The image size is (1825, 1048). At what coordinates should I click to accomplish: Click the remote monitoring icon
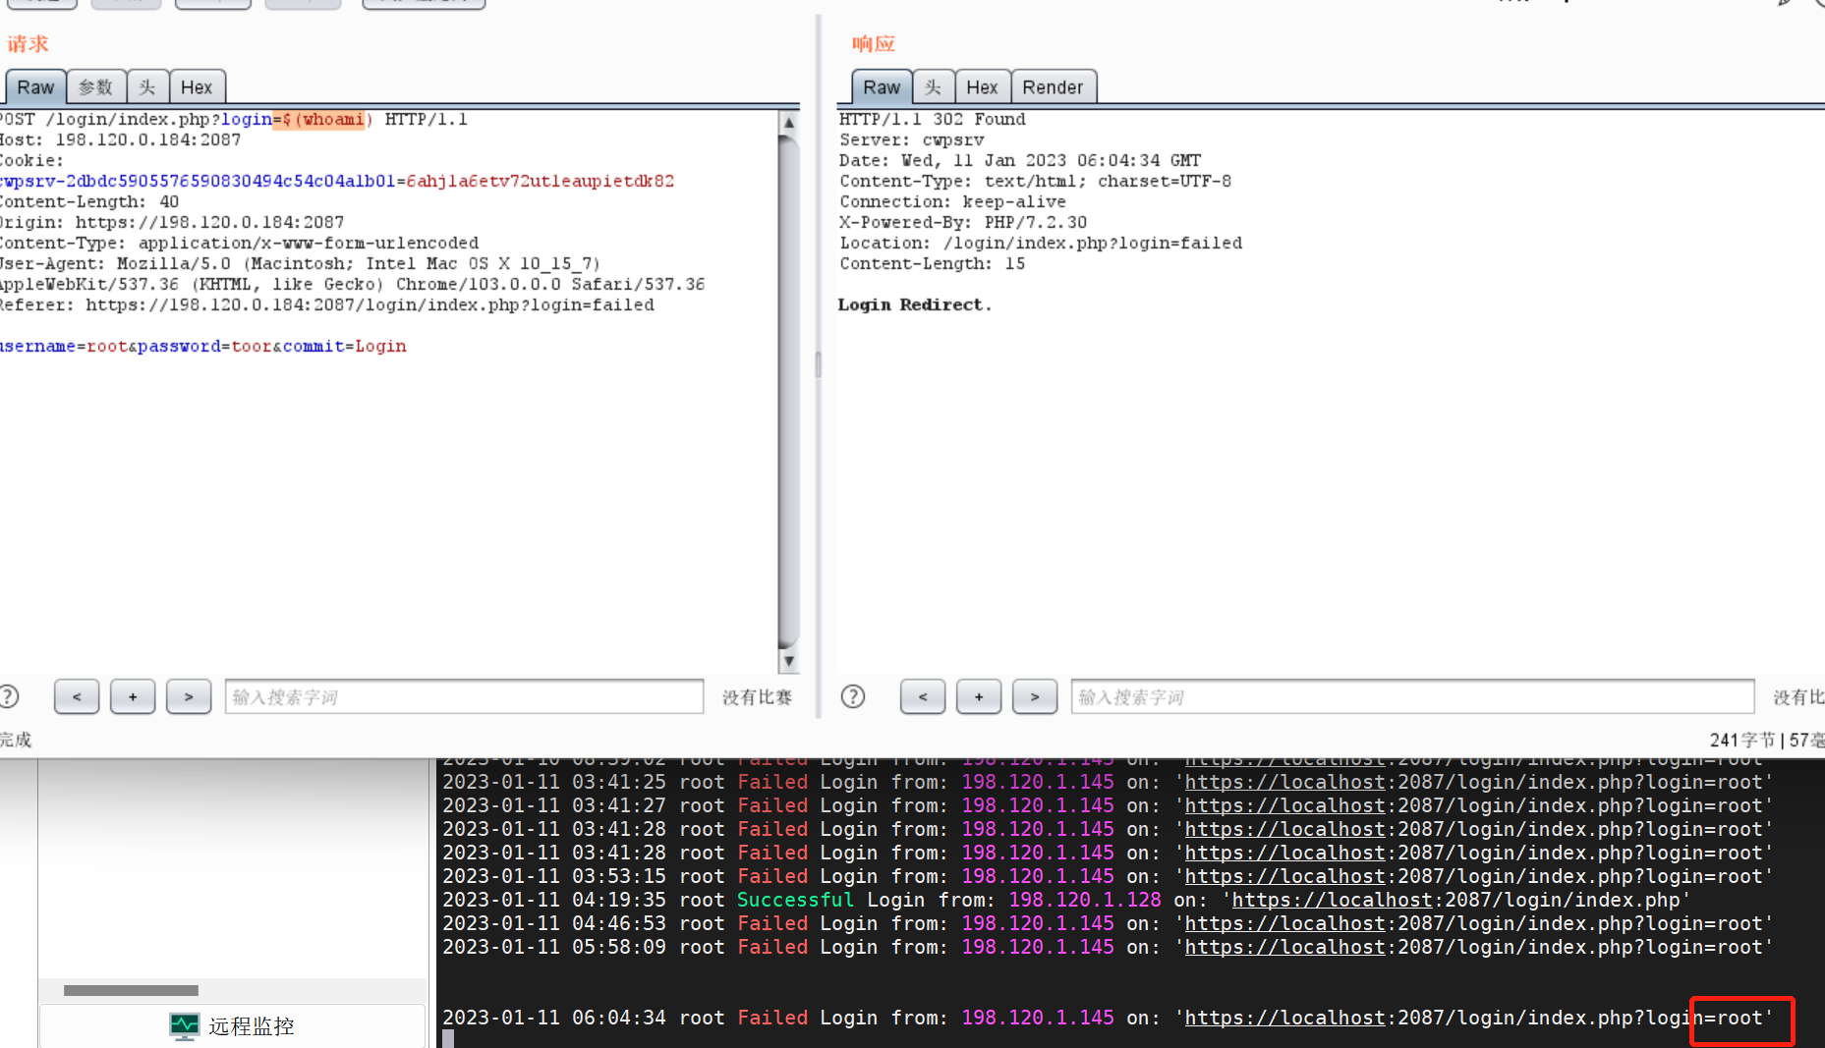(x=184, y=1026)
